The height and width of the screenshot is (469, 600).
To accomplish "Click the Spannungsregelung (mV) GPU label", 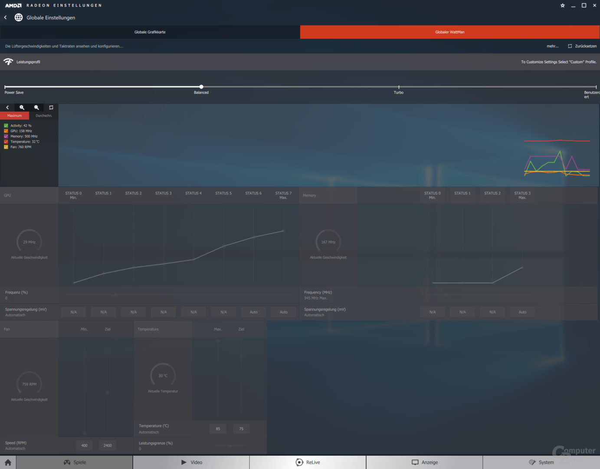I will click(x=26, y=310).
